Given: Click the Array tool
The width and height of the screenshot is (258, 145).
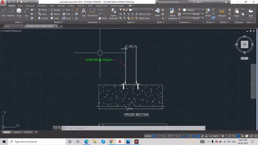Looking at the screenshot, I should click(67, 18).
